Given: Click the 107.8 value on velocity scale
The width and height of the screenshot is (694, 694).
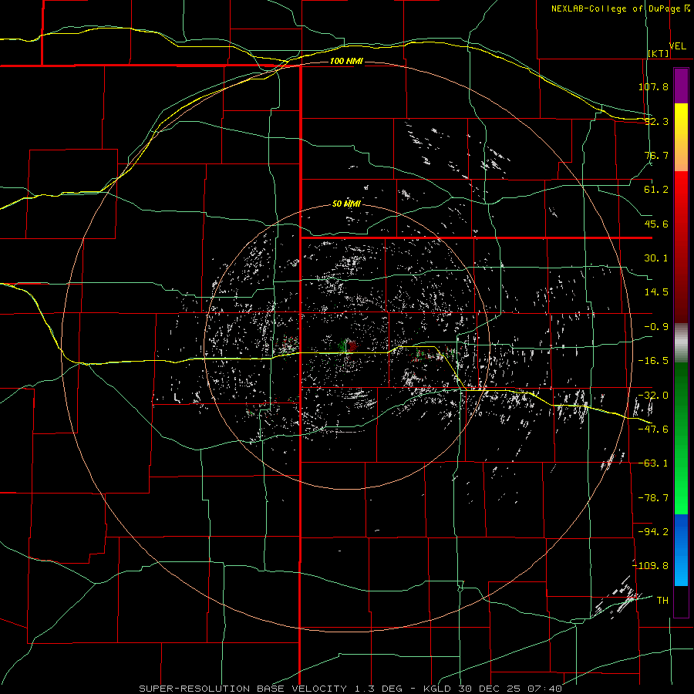Looking at the screenshot, I should pyautogui.click(x=653, y=86).
